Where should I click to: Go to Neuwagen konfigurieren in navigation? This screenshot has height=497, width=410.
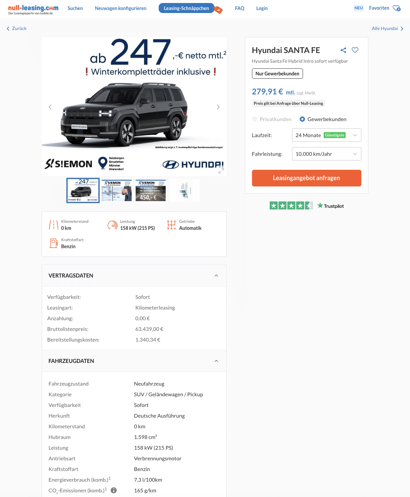pyautogui.click(x=121, y=8)
